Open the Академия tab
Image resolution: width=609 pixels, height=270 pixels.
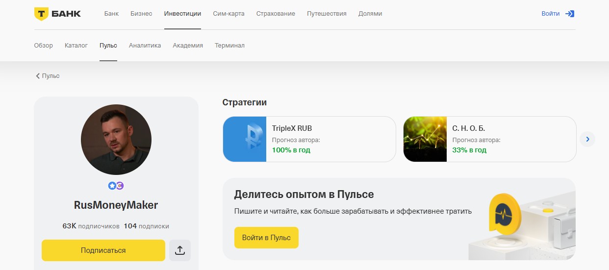click(x=188, y=46)
